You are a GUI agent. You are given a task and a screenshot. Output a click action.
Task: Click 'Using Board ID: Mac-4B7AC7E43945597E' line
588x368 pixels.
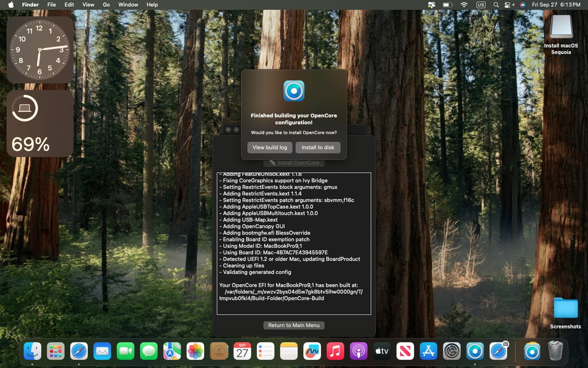point(273,253)
